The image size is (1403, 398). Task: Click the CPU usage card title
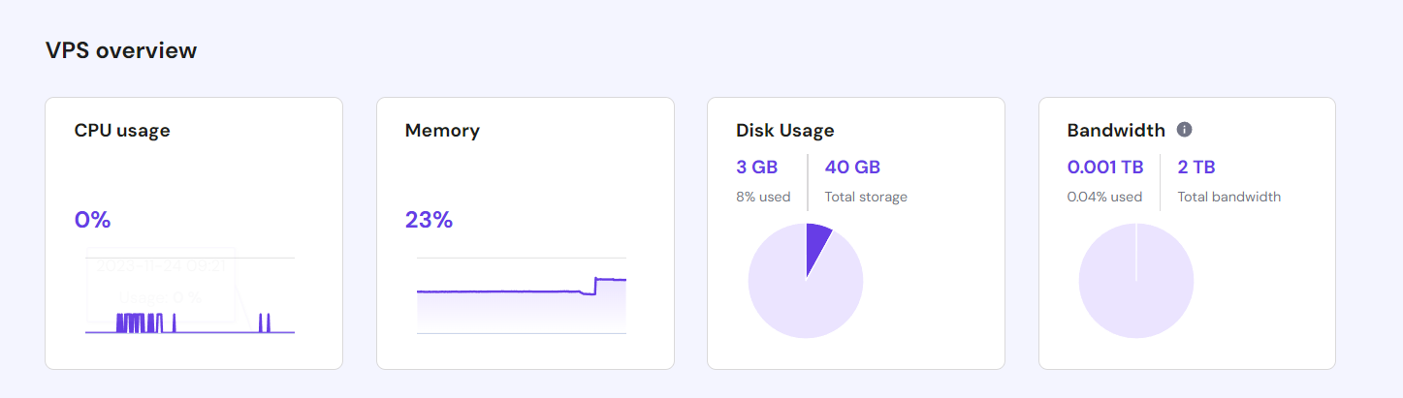(122, 130)
